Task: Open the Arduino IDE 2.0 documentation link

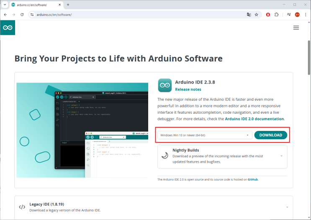Action: point(254,119)
